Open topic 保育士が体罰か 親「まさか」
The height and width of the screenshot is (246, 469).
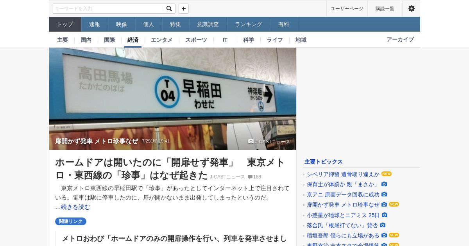tap(343, 184)
